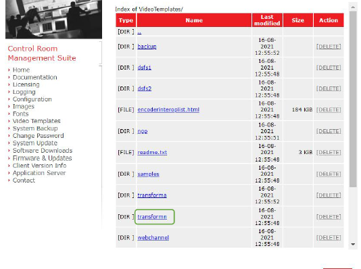Open Firmware & Updates
This screenshot has height=269, width=361.
42,158
